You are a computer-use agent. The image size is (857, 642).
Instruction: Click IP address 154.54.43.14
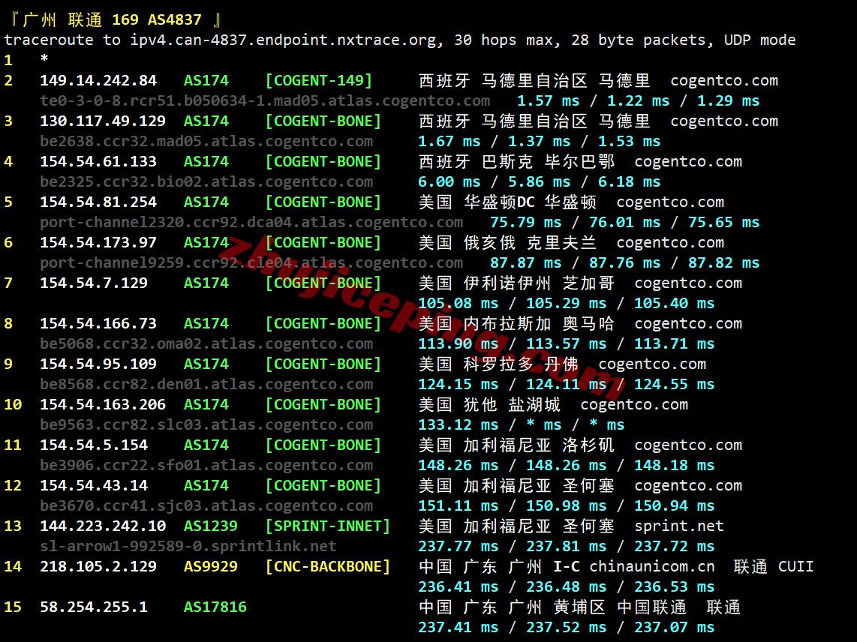click(x=94, y=485)
